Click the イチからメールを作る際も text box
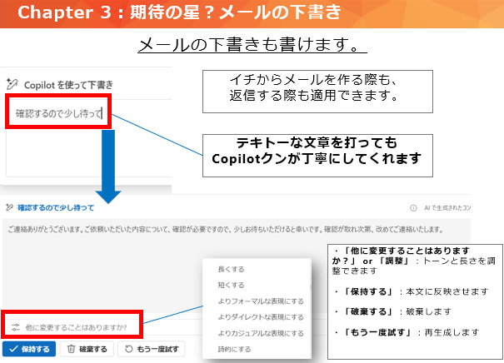Screen dimensions: 504x363 (x=317, y=92)
